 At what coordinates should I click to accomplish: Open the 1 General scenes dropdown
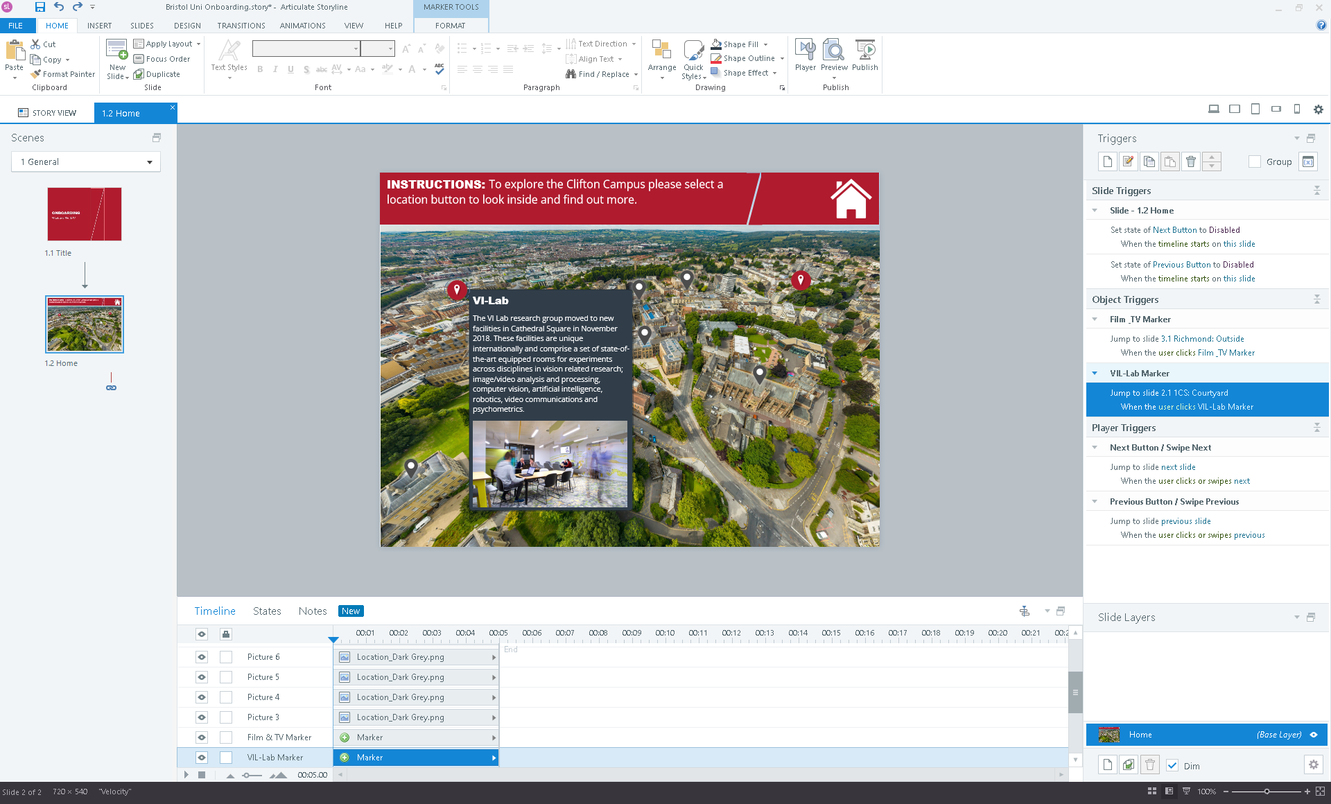pyautogui.click(x=86, y=161)
